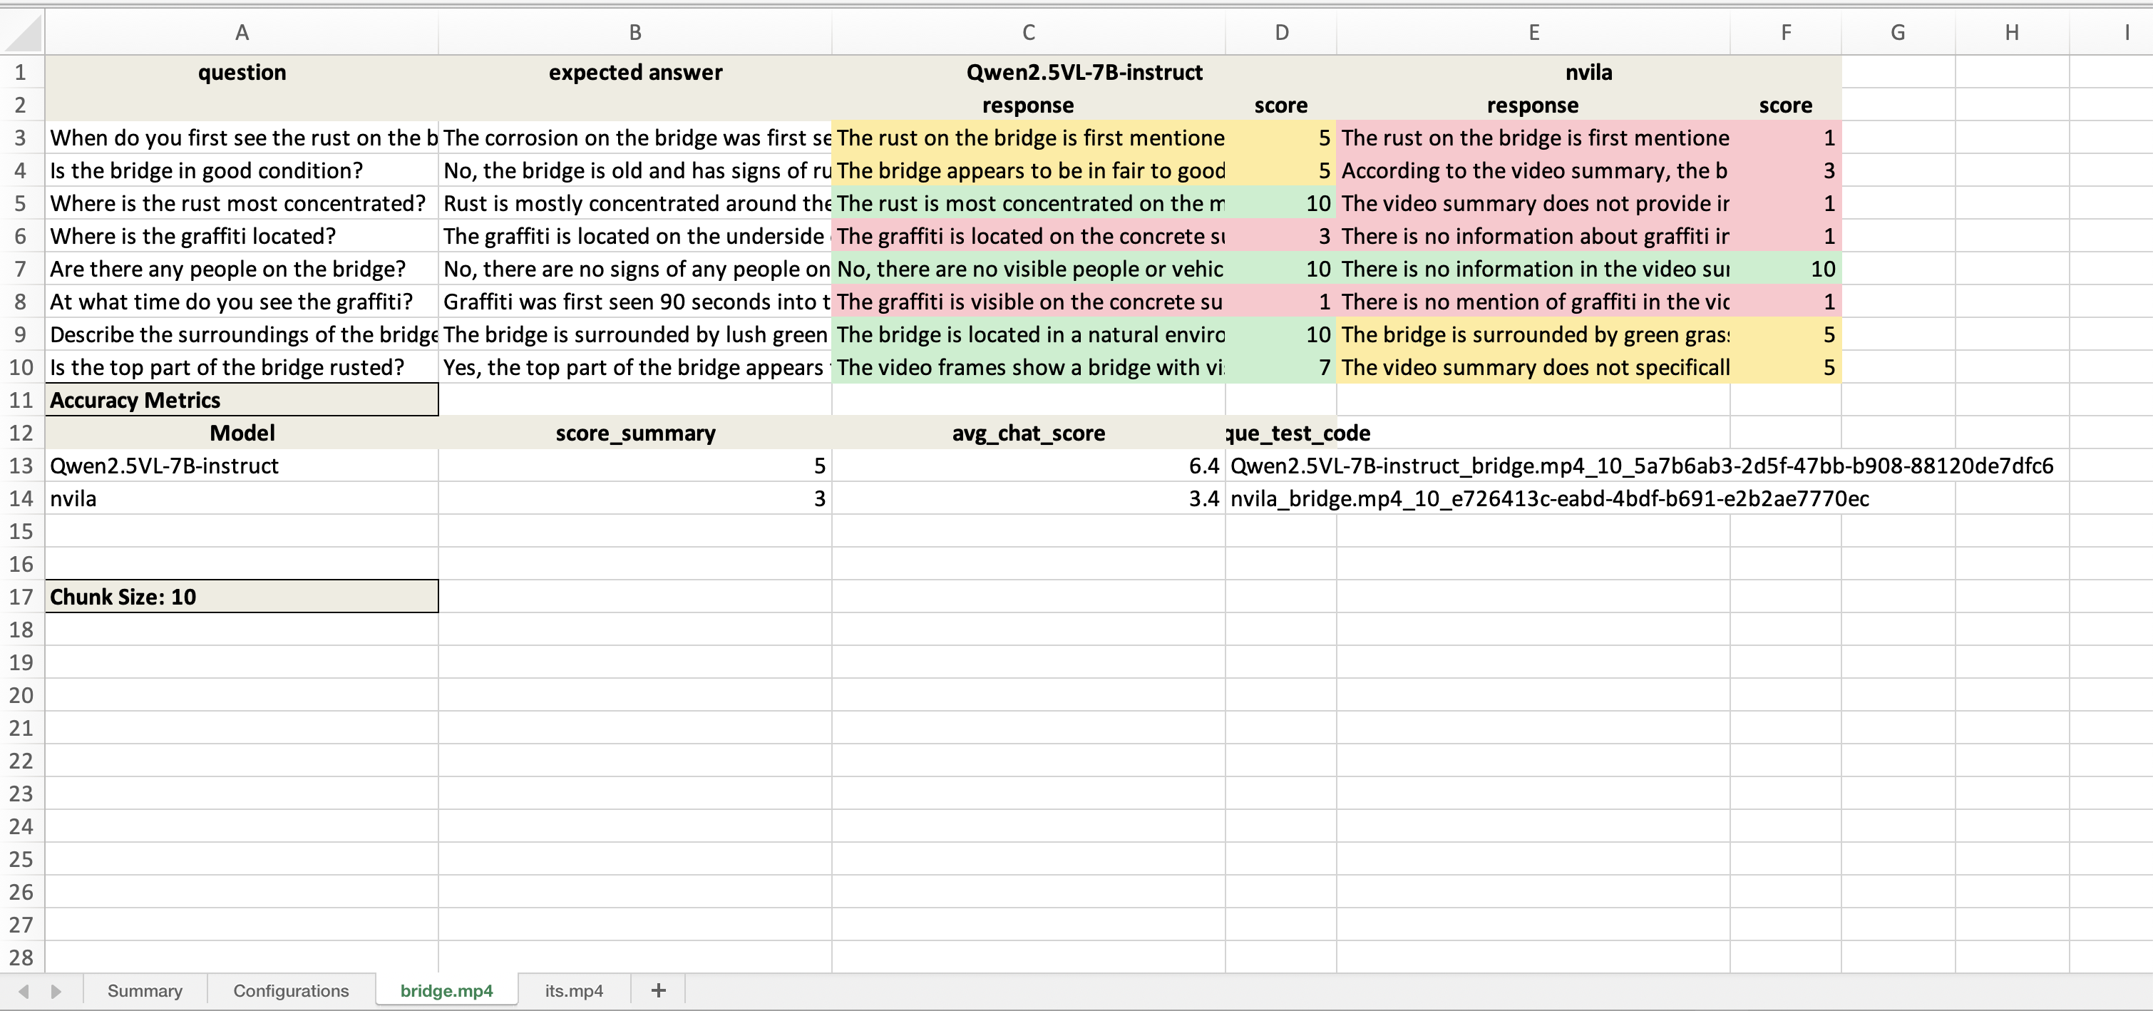The image size is (2153, 1011).
Task: Select column C header
Action: point(1029,33)
